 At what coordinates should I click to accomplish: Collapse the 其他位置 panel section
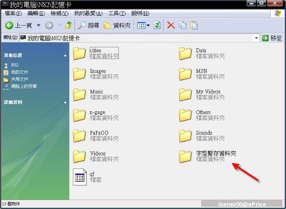pyautogui.click(x=65, y=55)
